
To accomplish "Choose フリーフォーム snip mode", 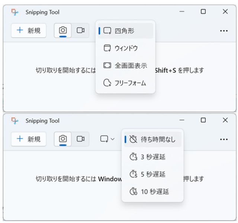I will point(126,83).
